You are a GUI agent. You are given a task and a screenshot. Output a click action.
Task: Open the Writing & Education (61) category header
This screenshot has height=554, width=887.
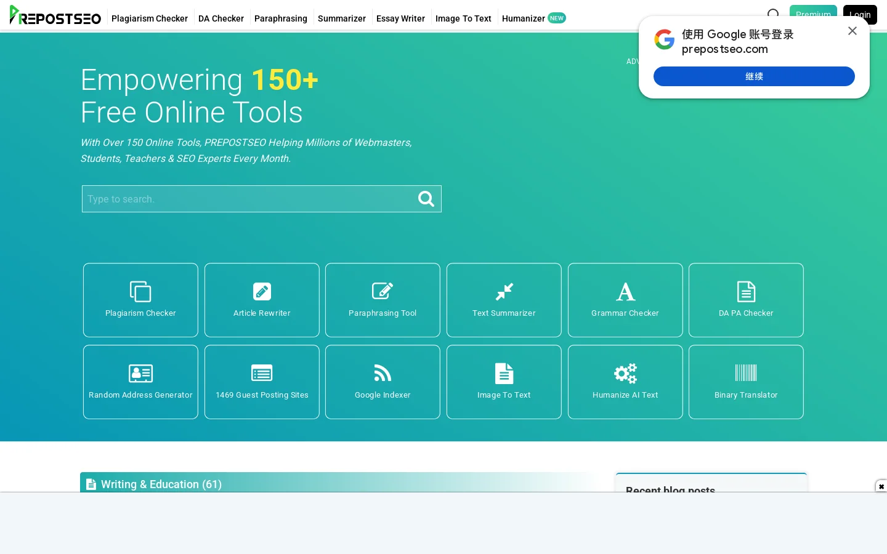(338, 482)
